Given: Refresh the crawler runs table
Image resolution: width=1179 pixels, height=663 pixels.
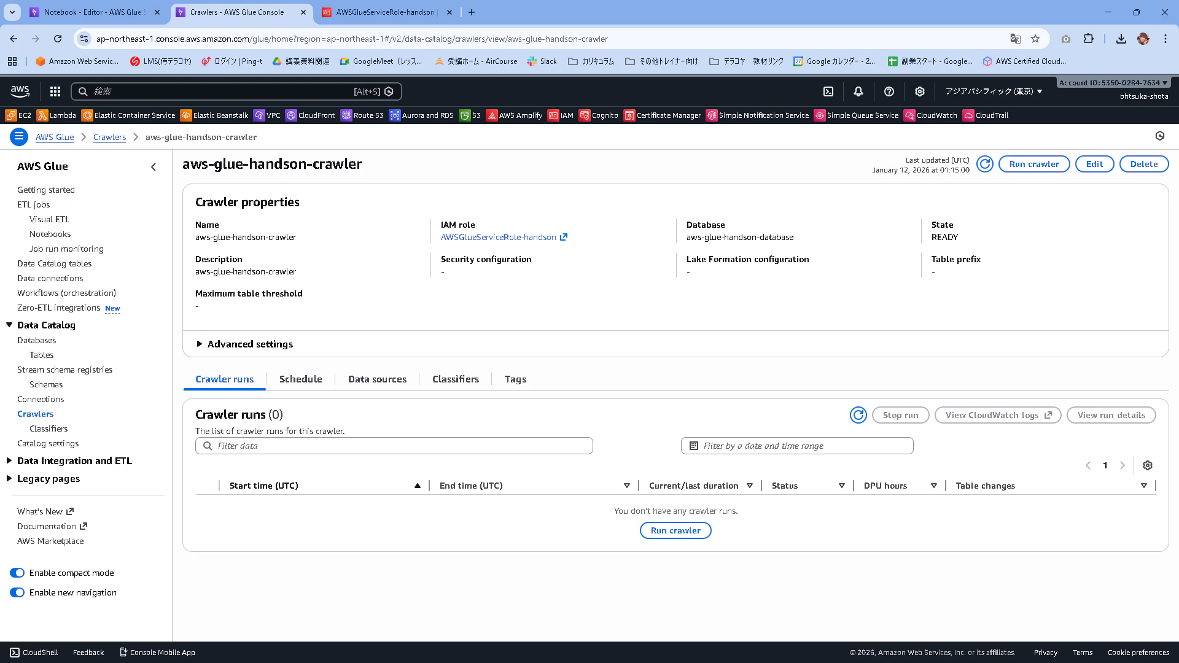Looking at the screenshot, I should [x=858, y=415].
